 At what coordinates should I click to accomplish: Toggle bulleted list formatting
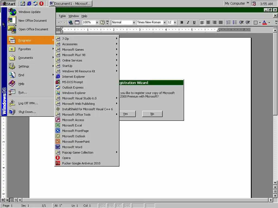(x=235, y=22)
